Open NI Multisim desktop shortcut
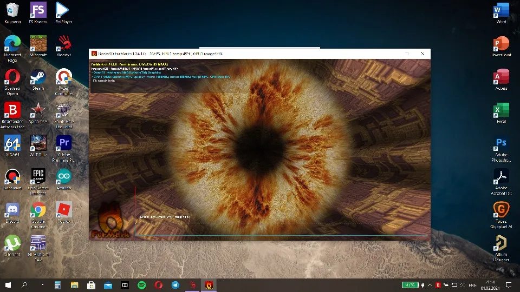 click(38, 248)
